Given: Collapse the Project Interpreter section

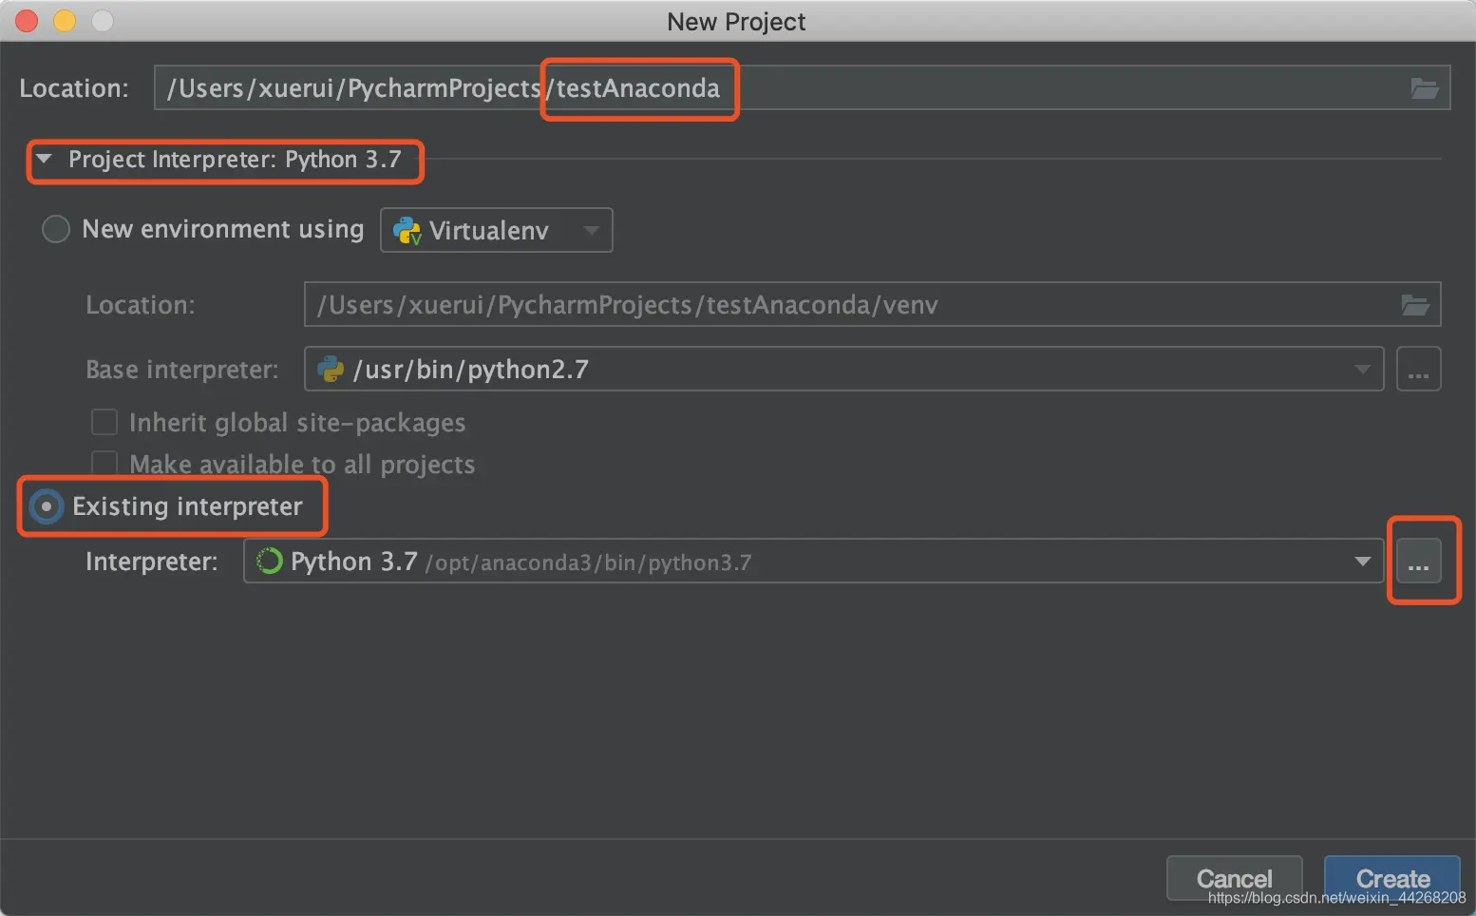Looking at the screenshot, I should tap(44, 159).
